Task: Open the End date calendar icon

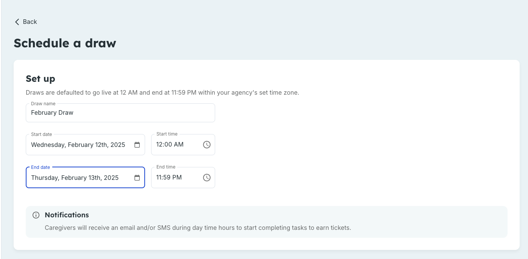Action: coord(137,178)
